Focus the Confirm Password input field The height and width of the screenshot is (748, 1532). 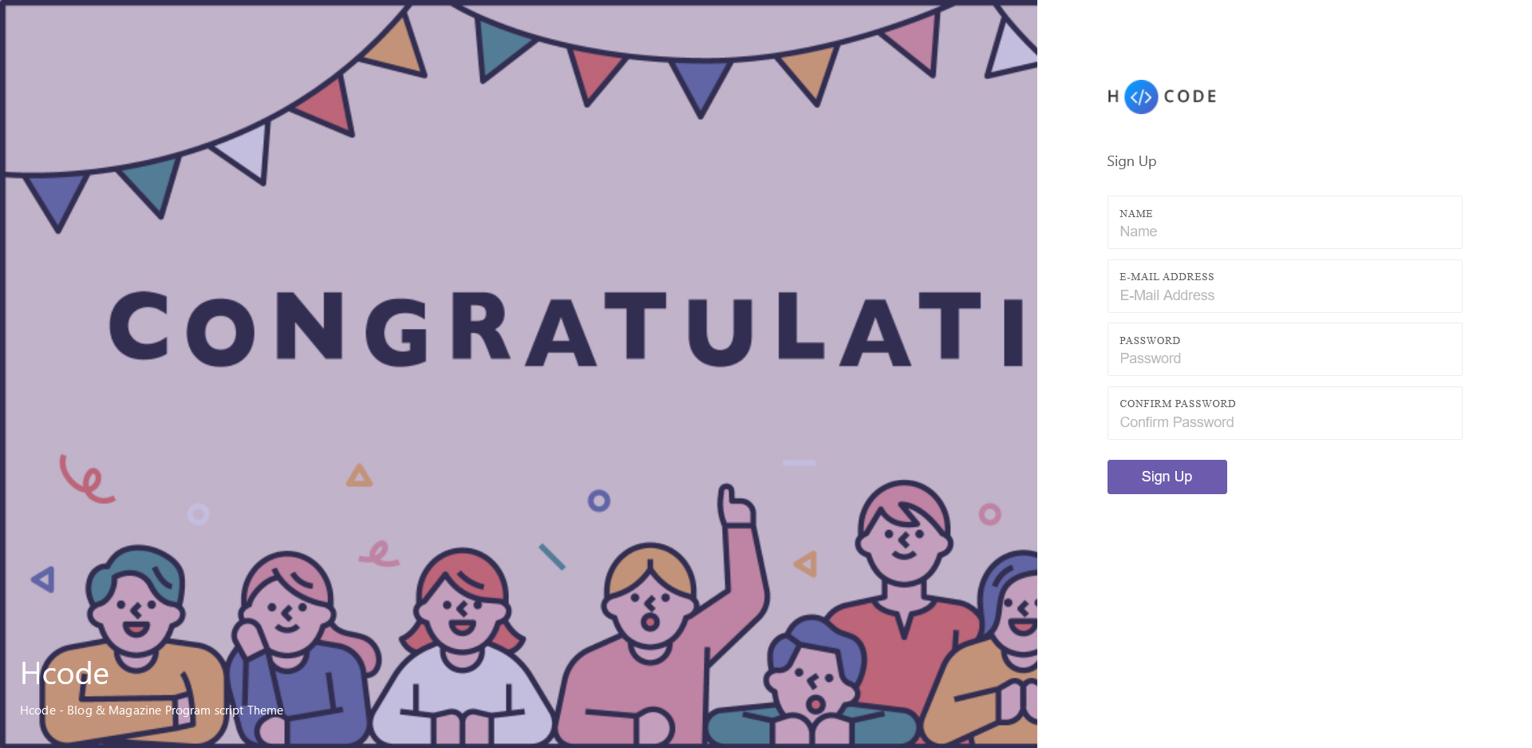pos(1284,422)
